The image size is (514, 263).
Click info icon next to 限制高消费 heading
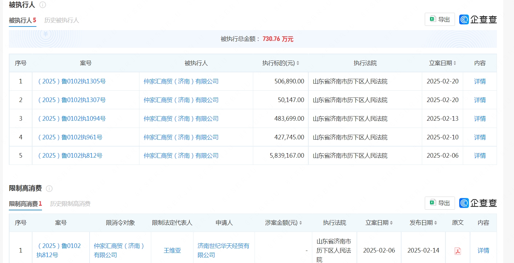click(x=49, y=188)
